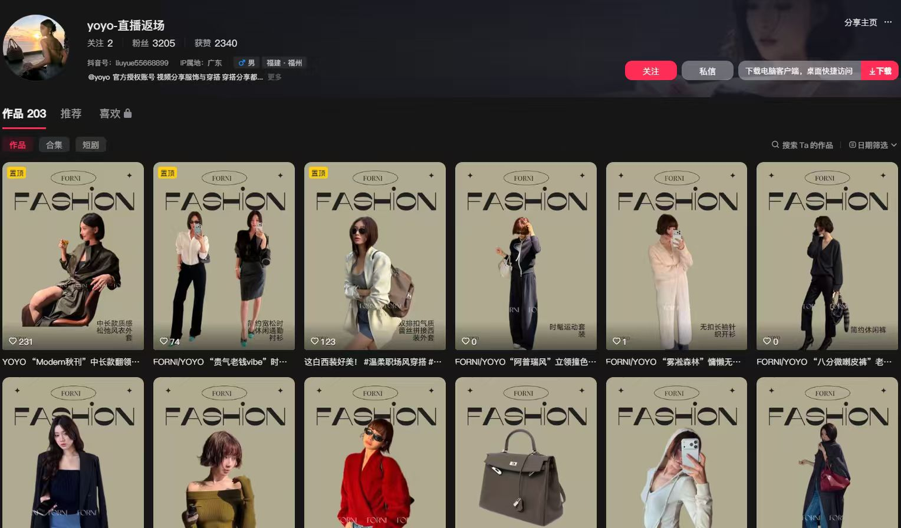901x528 pixels.
Task: Expand profile bio with 更多
Action: 274,77
